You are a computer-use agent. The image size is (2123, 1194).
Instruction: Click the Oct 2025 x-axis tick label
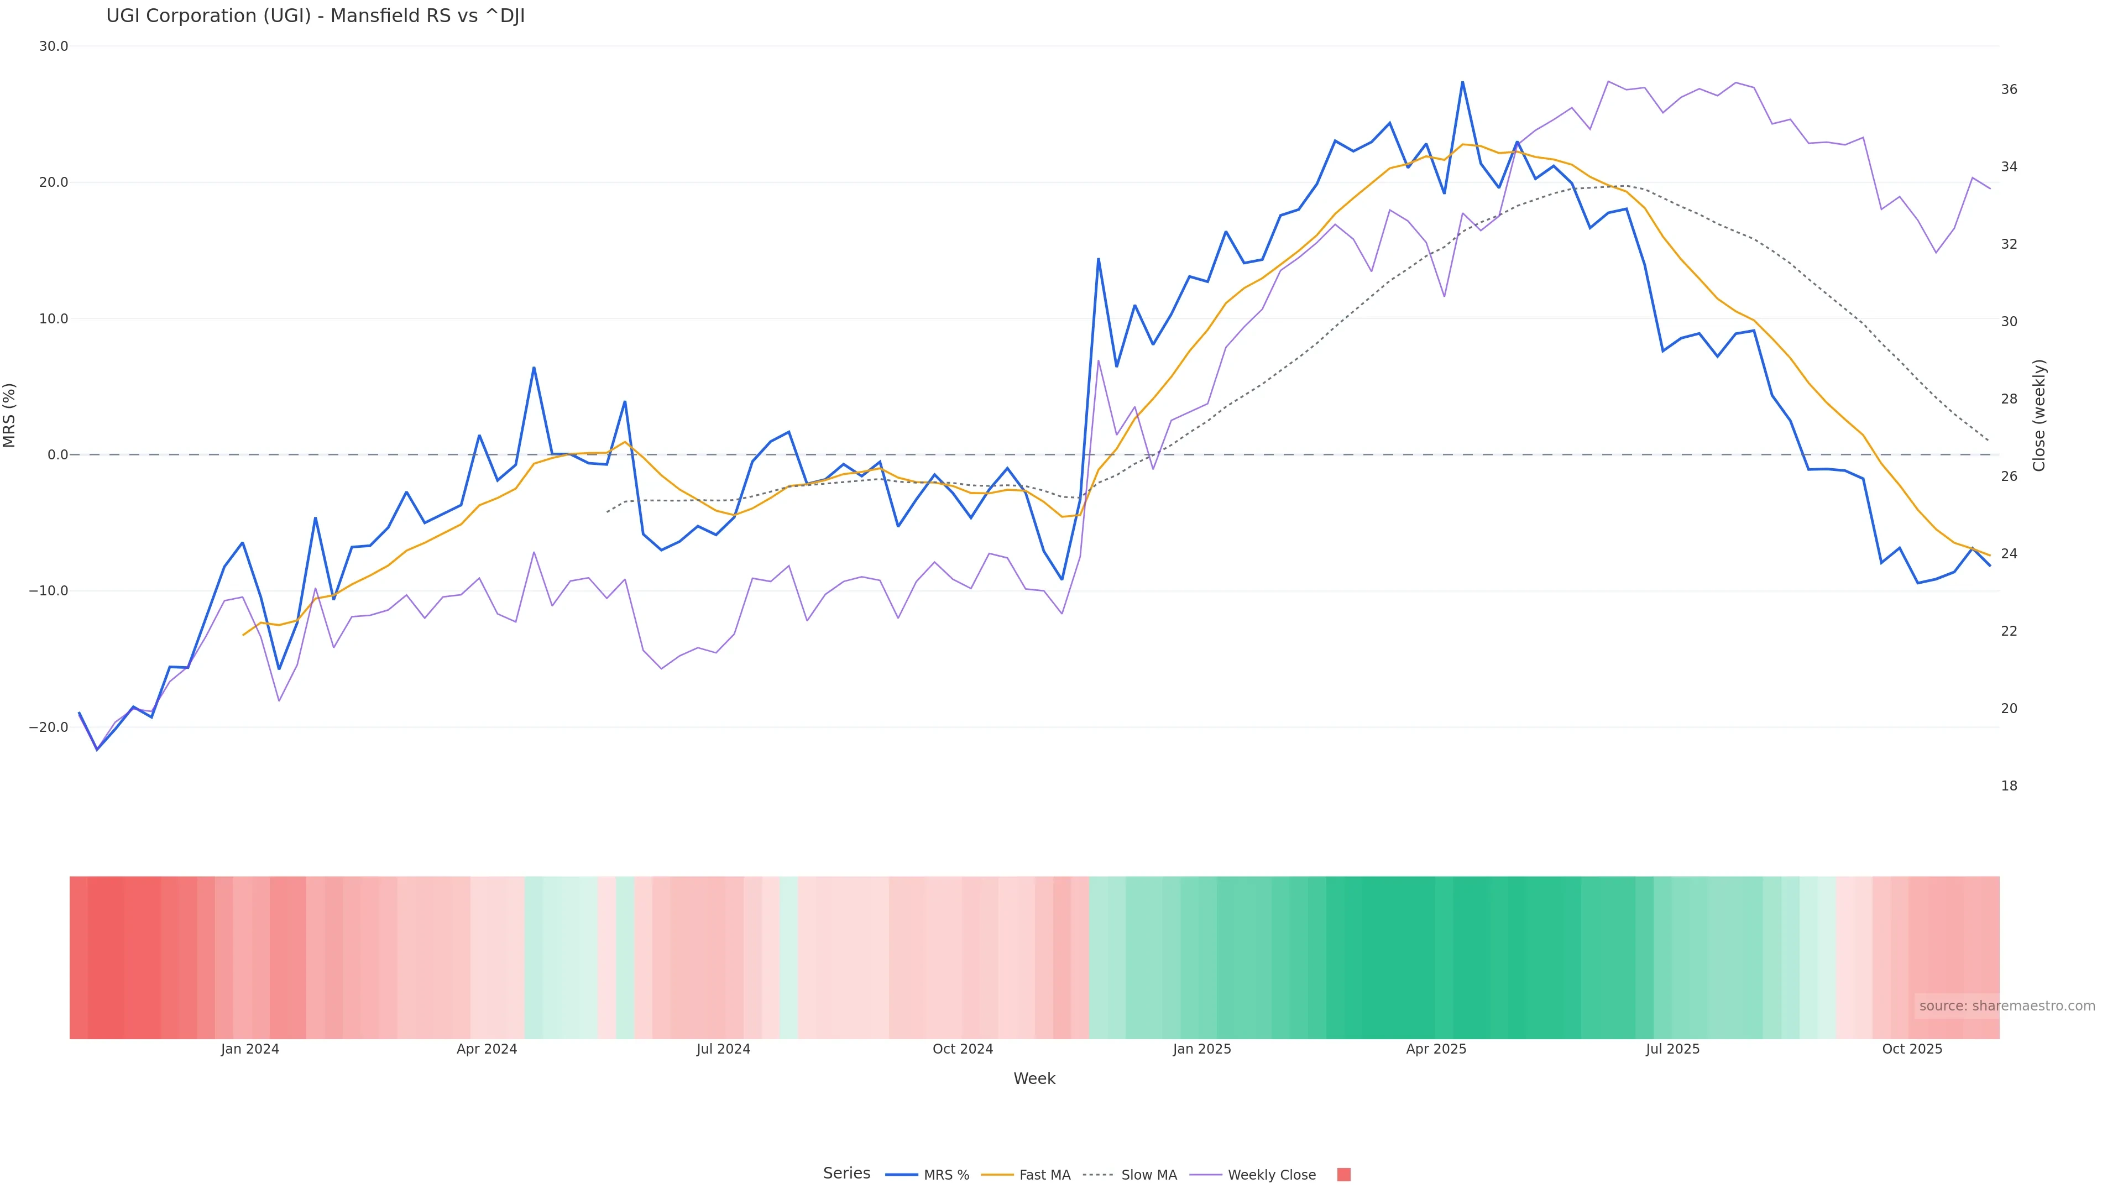click(1912, 1049)
